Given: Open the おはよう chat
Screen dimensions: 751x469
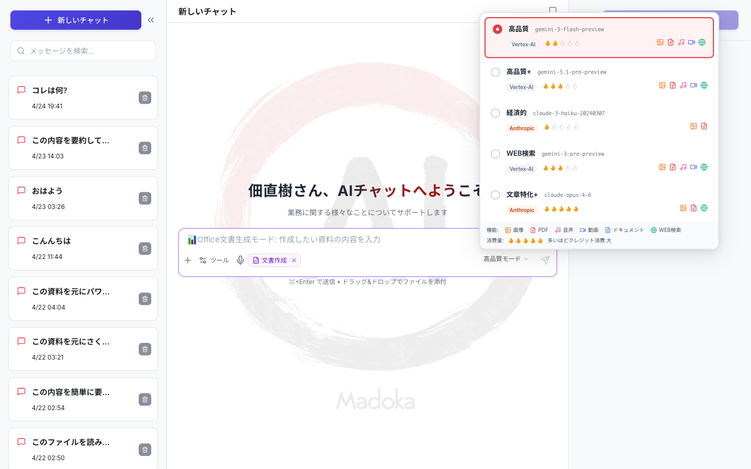Looking at the screenshot, I should (83, 198).
